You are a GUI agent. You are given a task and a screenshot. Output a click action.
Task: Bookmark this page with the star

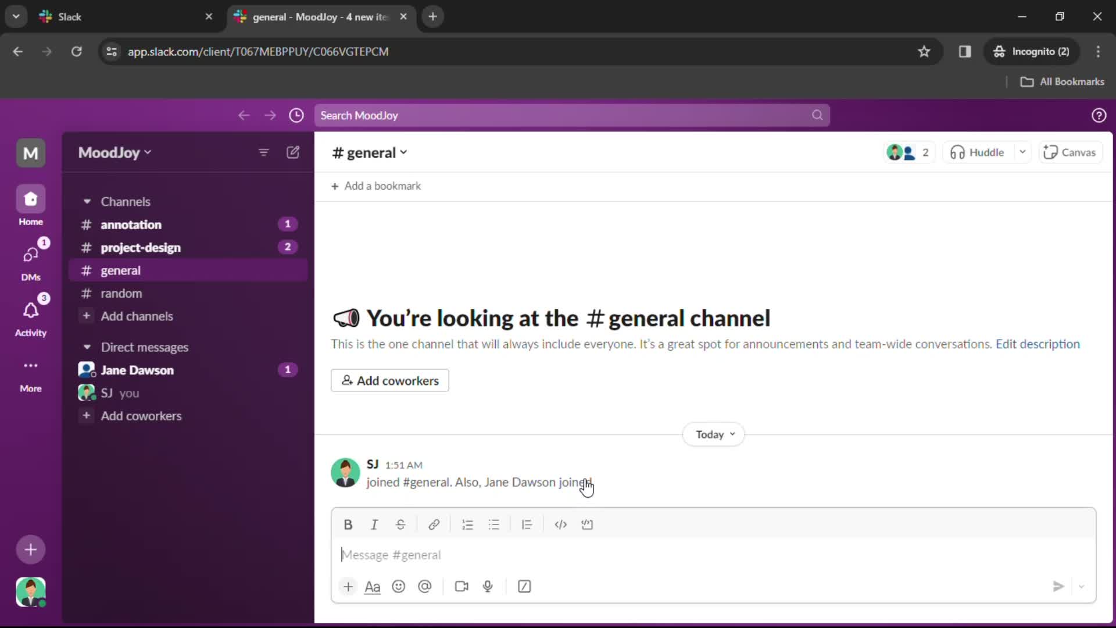[924, 51]
